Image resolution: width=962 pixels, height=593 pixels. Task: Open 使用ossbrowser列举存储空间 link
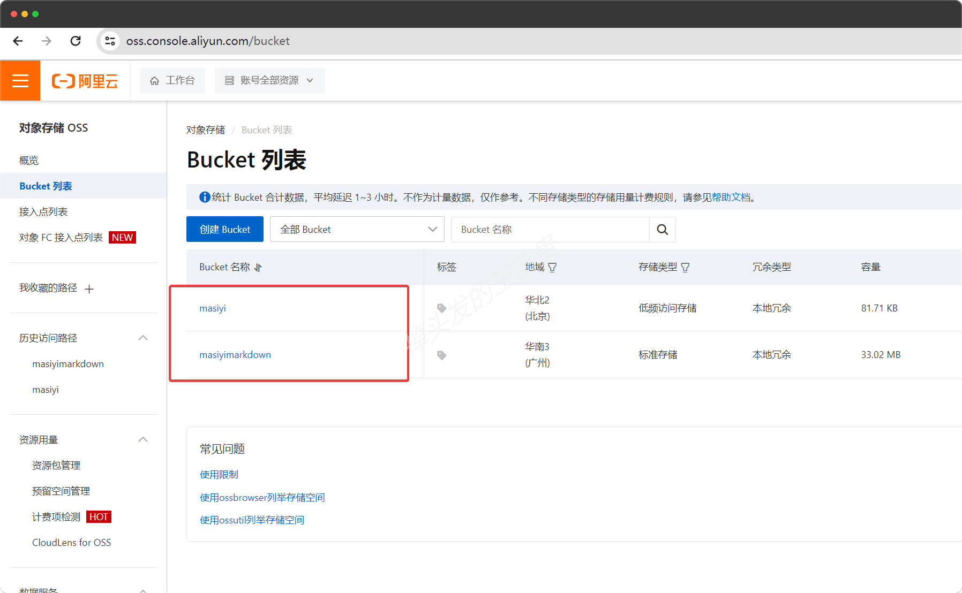tap(262, 498)
